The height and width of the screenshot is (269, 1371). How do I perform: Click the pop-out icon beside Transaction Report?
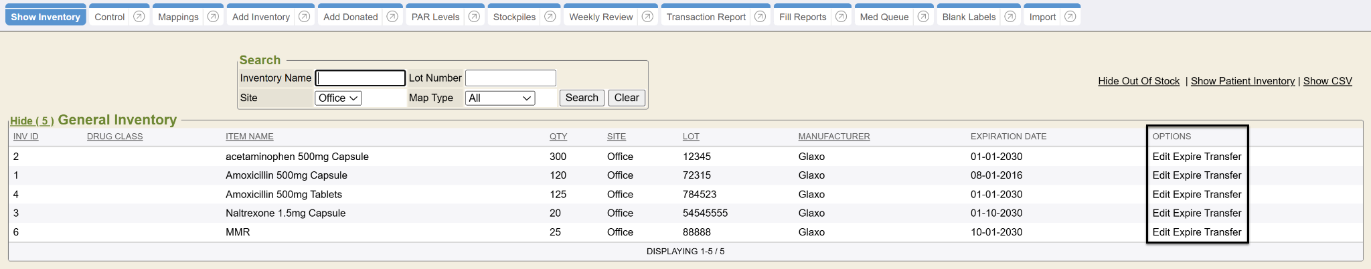pos(760,17)
